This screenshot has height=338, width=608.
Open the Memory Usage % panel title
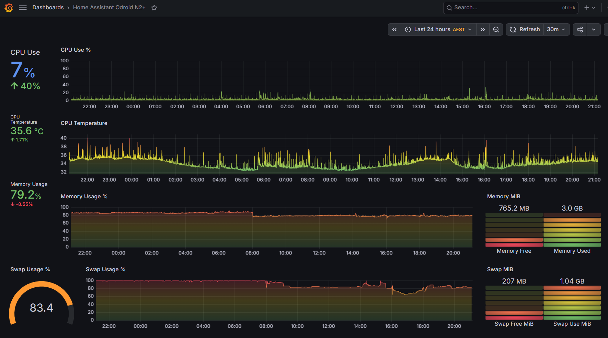tap(84, 196)
